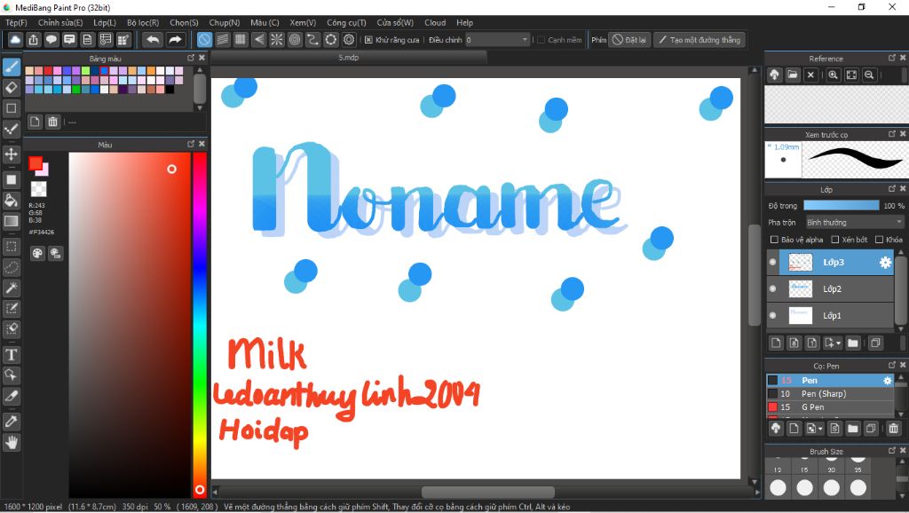Enable the radial snap guide

[277, 40]
